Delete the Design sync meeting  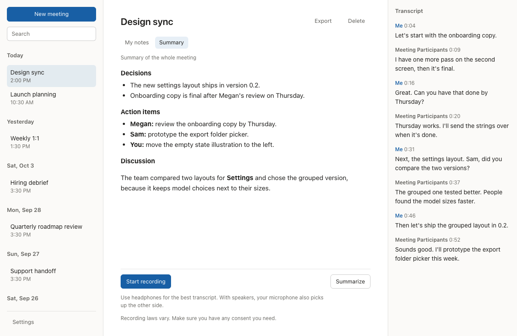356,21
